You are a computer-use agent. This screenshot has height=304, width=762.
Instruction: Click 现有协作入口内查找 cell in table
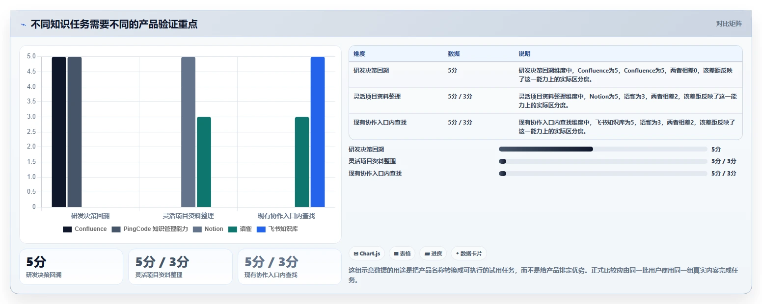coord(380,123)
